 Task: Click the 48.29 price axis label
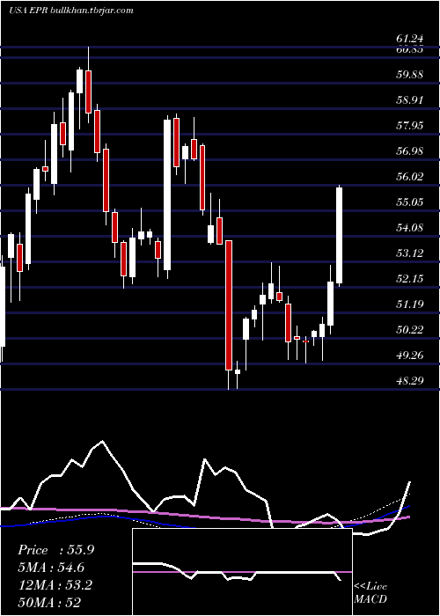pyautogui.click(x=410, y=381)
